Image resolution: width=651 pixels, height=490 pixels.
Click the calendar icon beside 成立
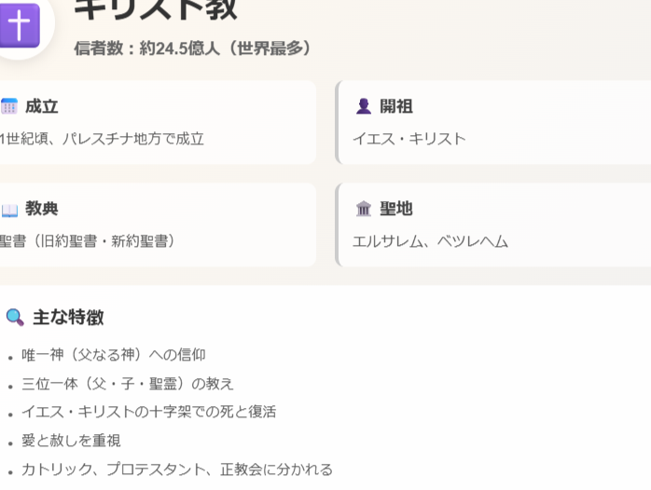click(x=8, y=106)
